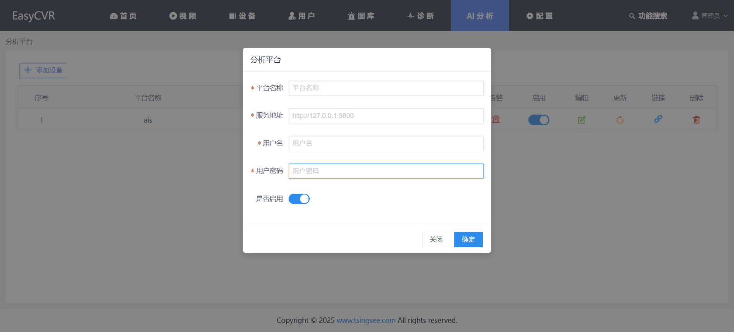
Task: Toggle the 启用 switch for ais
Action: [x=539, y=120]
